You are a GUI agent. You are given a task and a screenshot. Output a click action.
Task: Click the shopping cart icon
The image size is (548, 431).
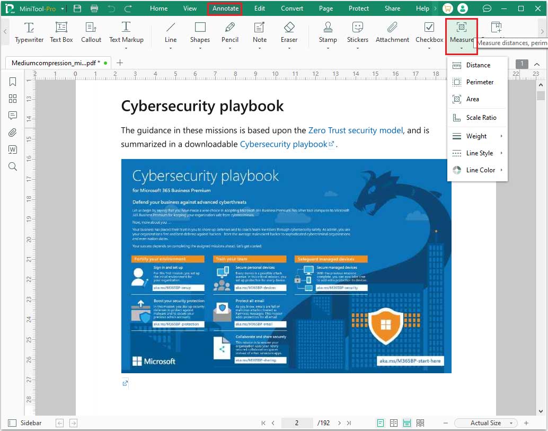[447, 8]
